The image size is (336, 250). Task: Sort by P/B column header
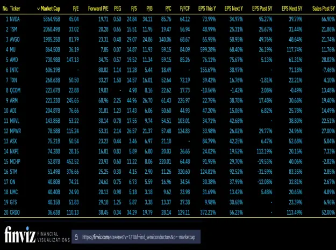tap(149, 9)
